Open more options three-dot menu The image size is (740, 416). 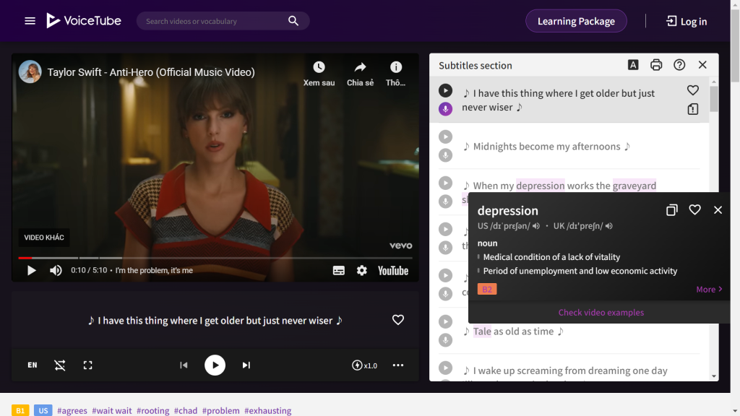click(x=398, y=365)
